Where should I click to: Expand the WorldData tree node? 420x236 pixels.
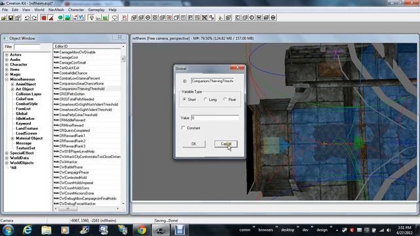(7, 158)
